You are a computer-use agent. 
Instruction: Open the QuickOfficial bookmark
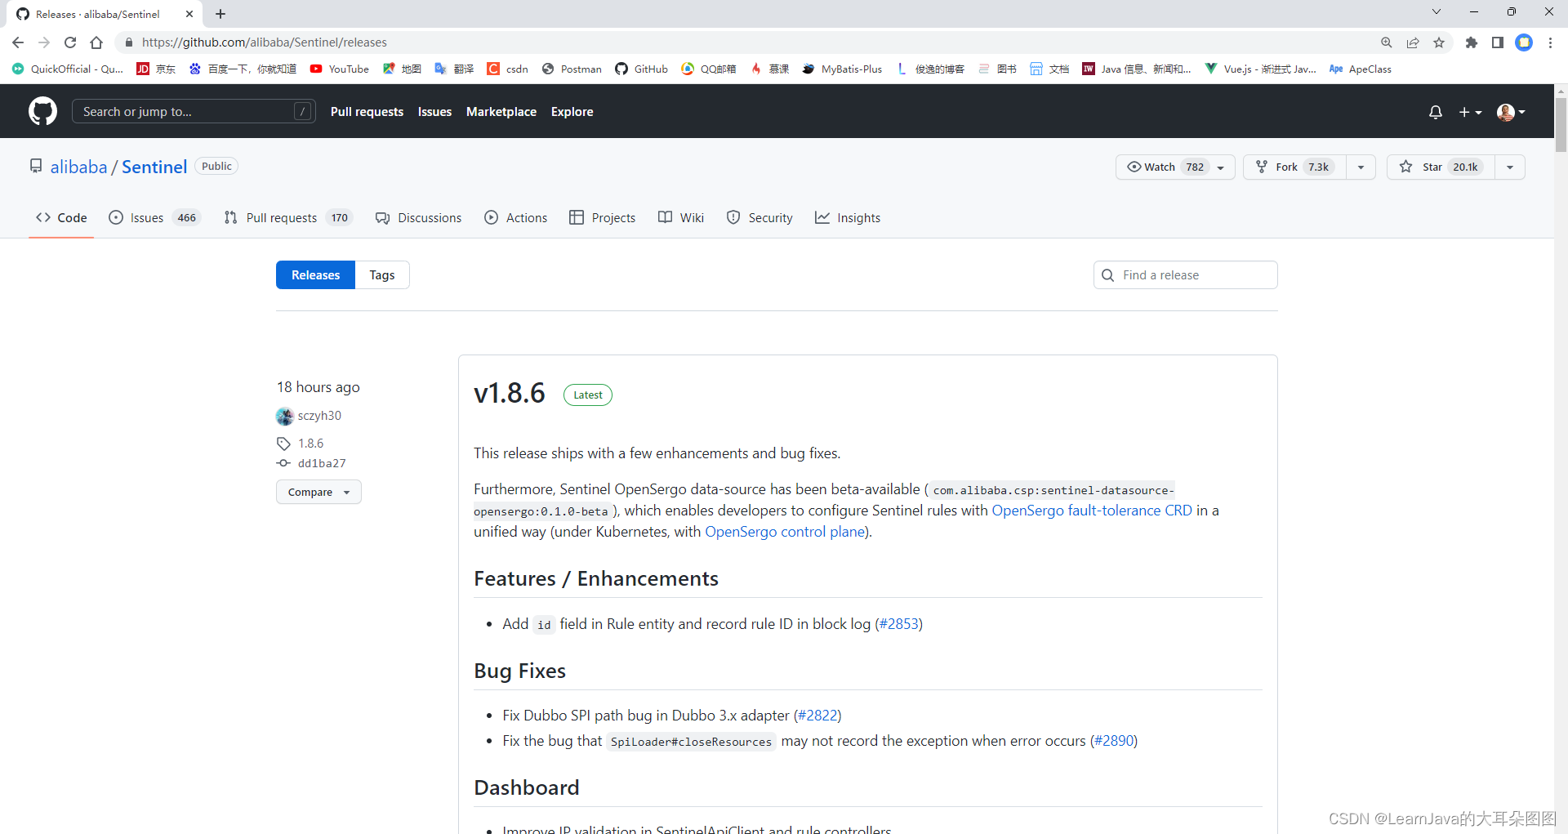[68, 69]
